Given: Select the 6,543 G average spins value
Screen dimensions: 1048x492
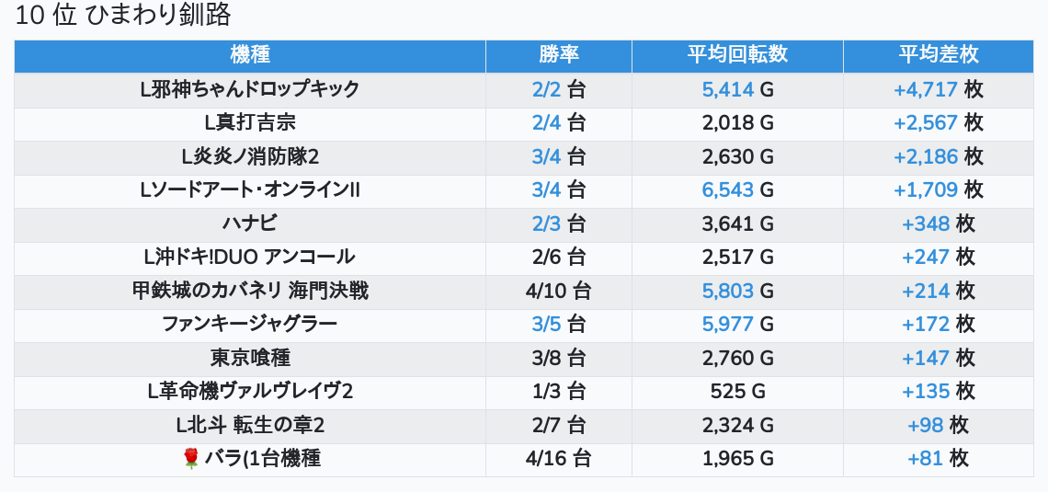Looking at the screenshot, I should click(x=737, y=190).
